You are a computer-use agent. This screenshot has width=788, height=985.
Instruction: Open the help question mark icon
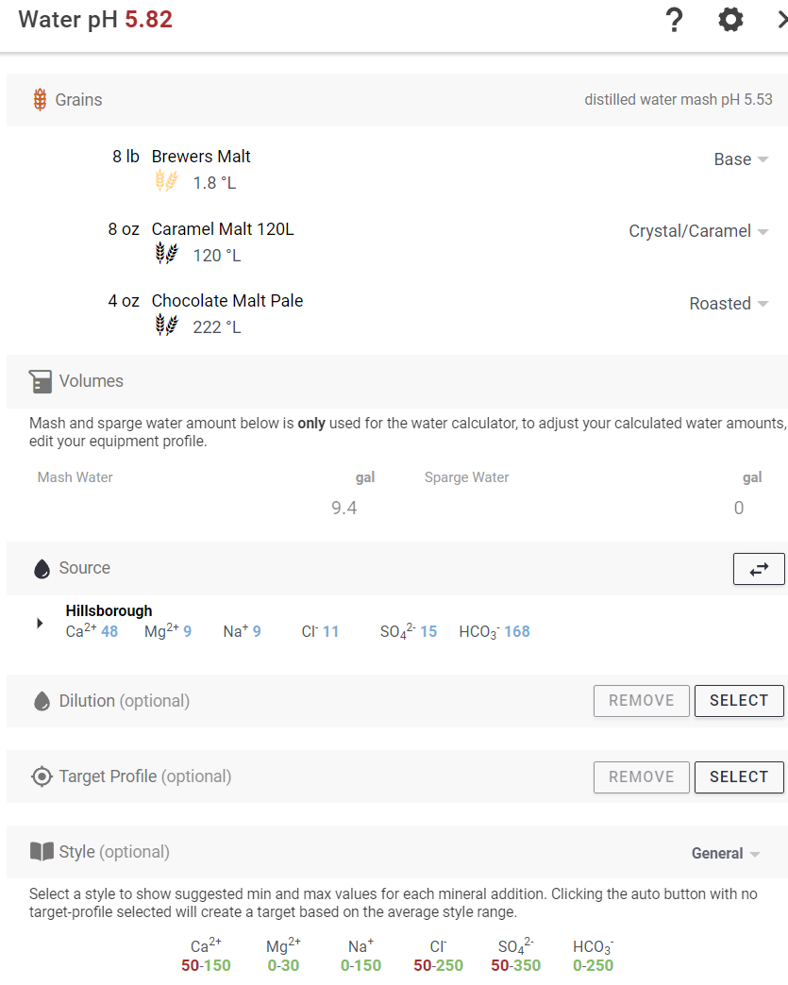click(674, 20)
